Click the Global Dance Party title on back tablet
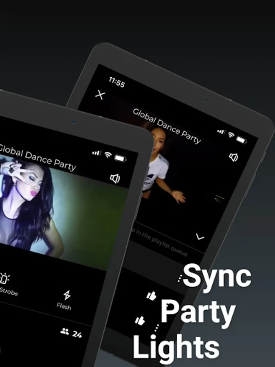The height and width of the screenshot is (367, 275). (x=167, y=126)
